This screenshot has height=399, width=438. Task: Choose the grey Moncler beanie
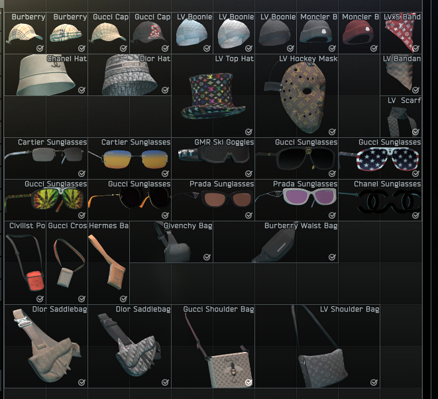click(317, 33)
